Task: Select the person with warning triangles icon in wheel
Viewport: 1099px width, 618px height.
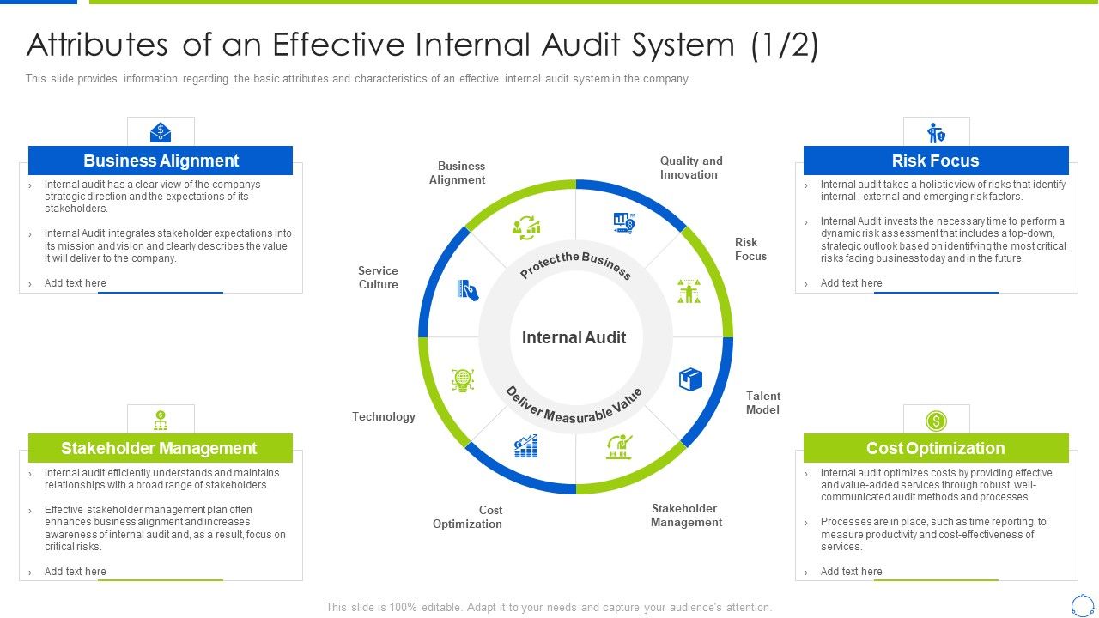Action: point(689,291)
